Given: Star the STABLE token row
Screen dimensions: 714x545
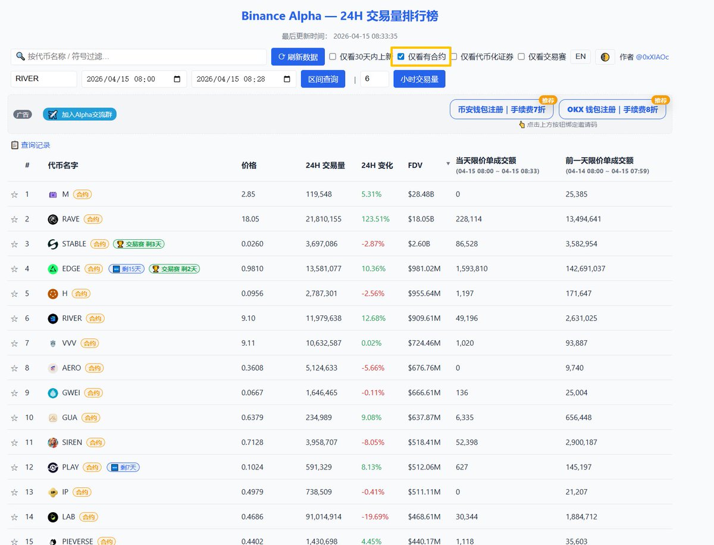Looking at the screenshot, I should coord(14,245).
